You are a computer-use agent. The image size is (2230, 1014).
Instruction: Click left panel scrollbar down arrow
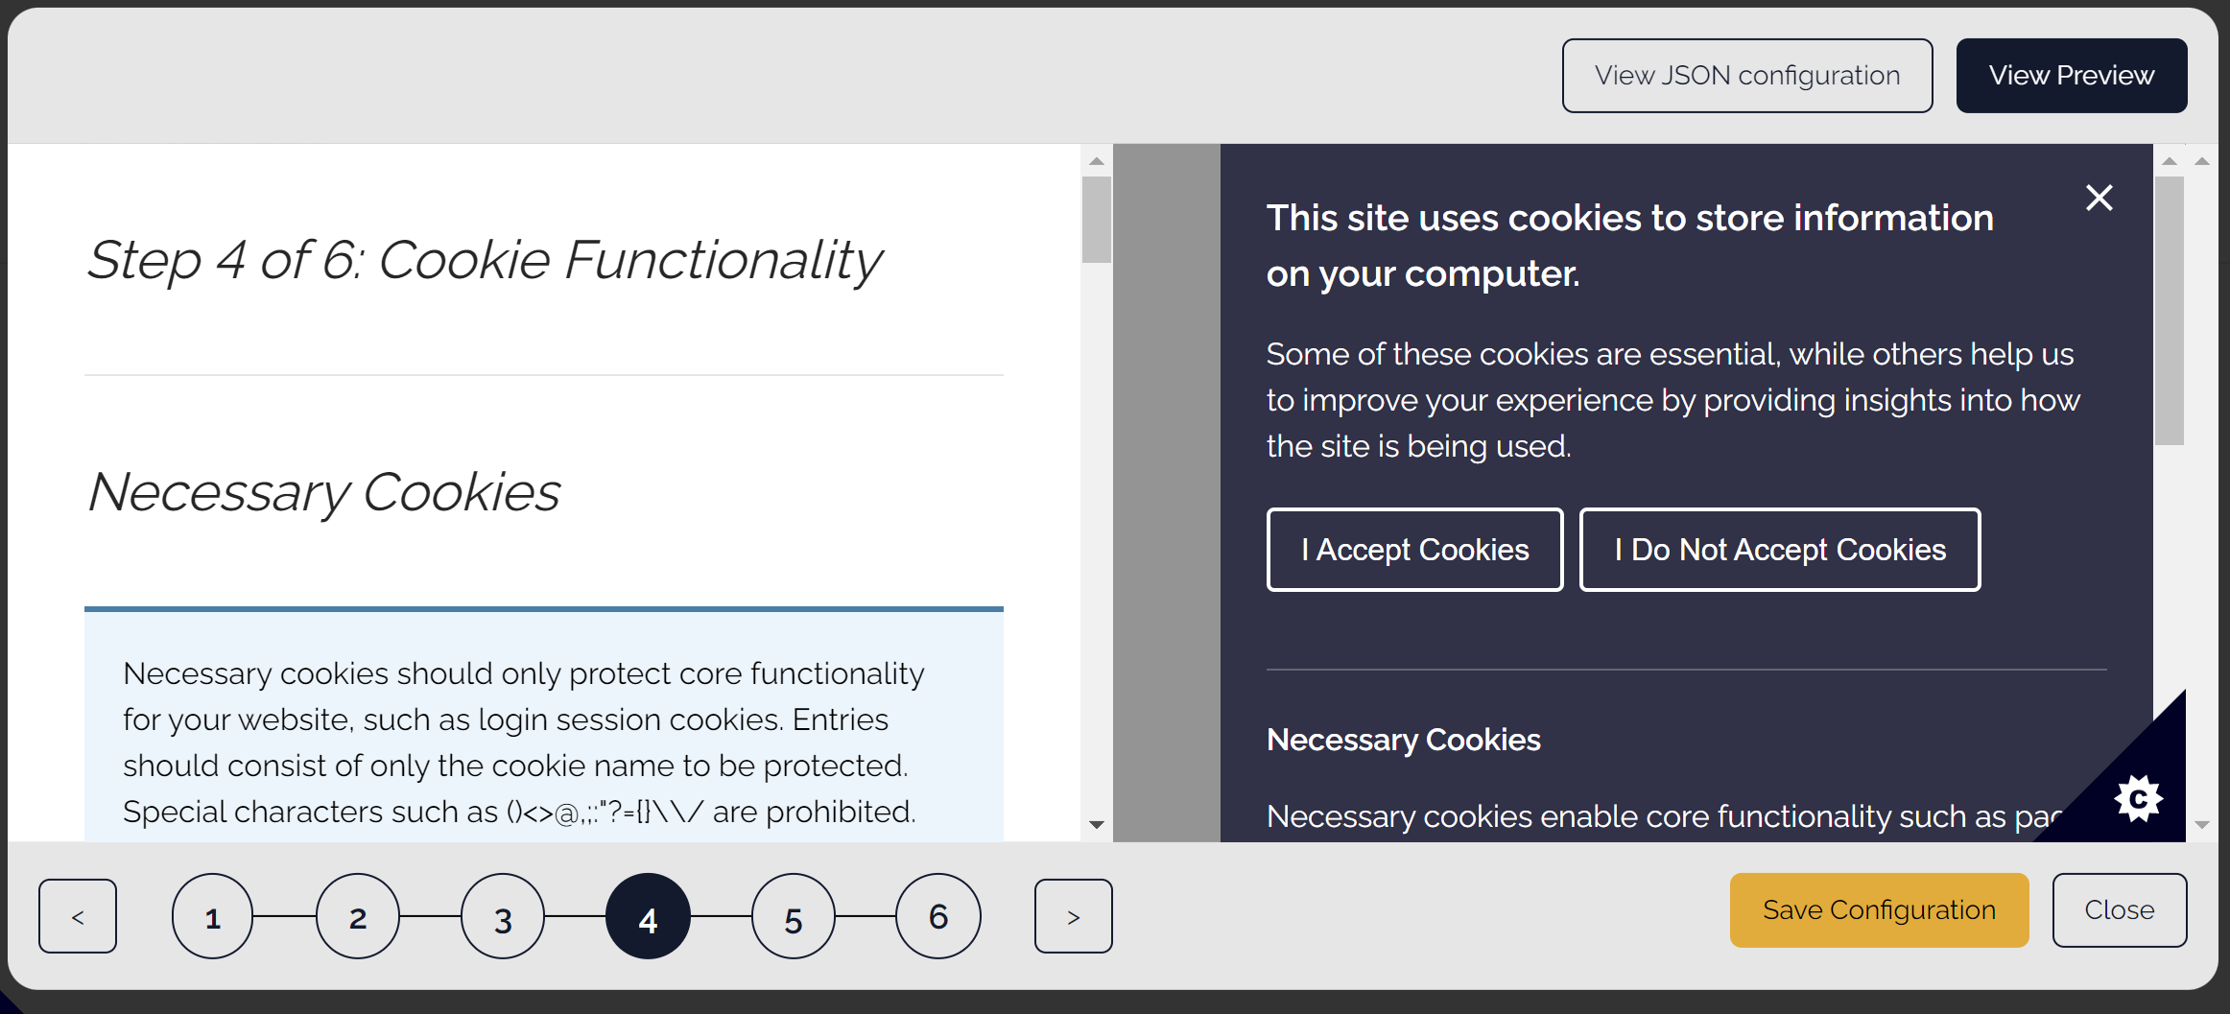pyautogui.click(x=1097, y=825)
